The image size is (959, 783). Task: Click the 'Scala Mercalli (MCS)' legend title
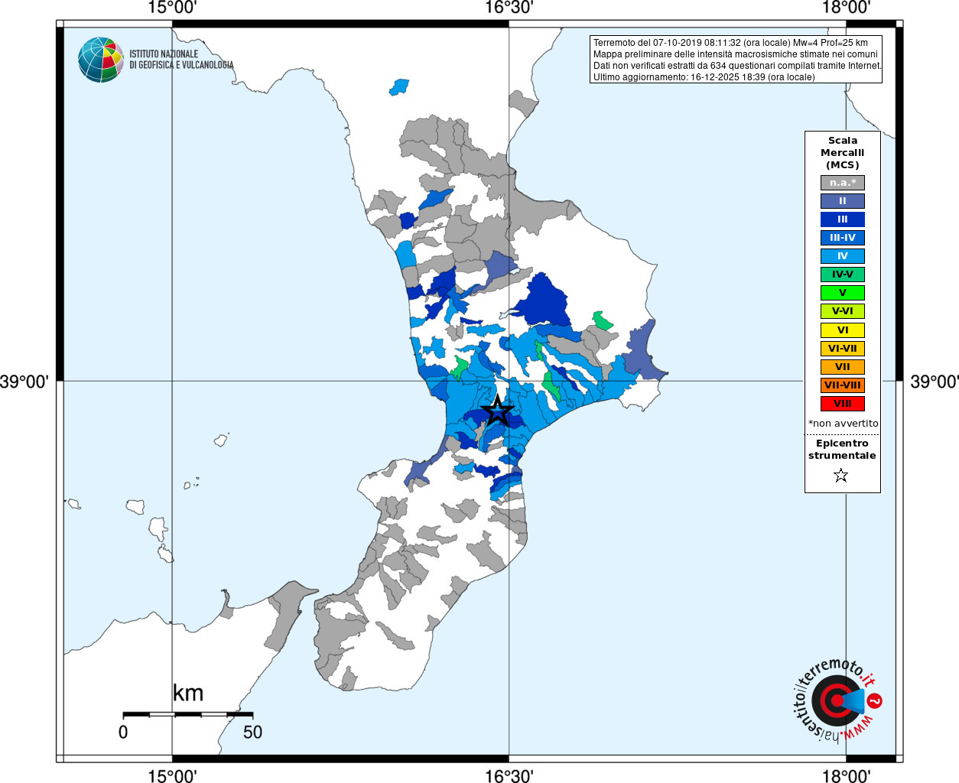coord(843,153)
